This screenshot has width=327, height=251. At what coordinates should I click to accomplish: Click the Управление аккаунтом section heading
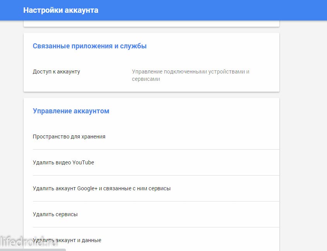[x=71, y=111]
